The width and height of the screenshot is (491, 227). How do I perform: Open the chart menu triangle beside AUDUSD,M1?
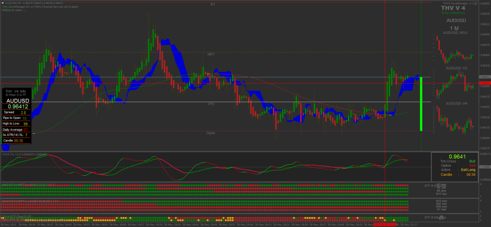[x=3, y=3]
